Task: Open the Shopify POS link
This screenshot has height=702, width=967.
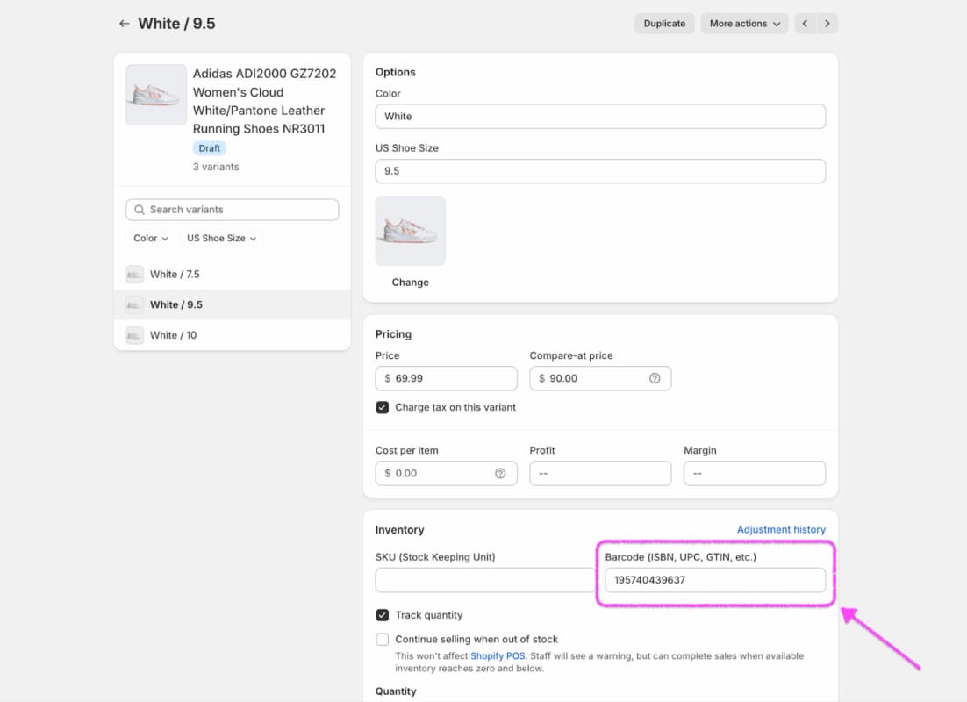Action: [498, 656]
